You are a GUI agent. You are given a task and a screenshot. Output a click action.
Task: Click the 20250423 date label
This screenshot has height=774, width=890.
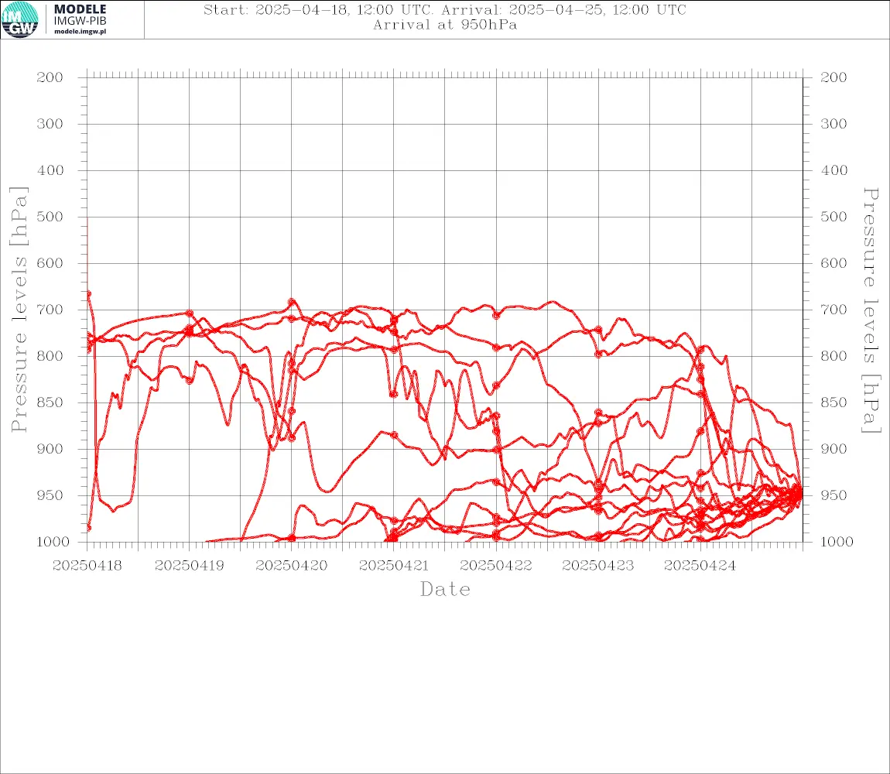tap(597, 566)
